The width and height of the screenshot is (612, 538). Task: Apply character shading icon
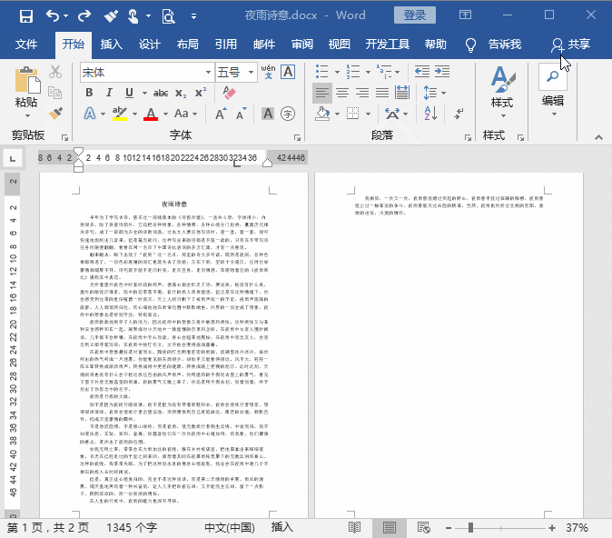point(268,114)
